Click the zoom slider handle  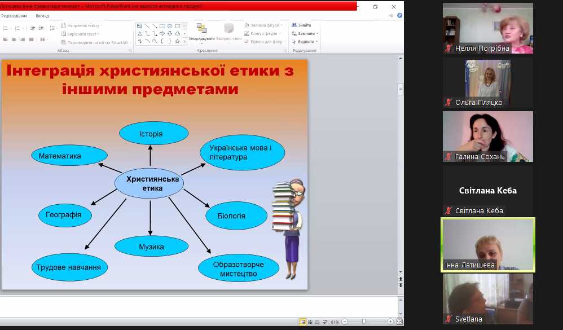point(363,322)
